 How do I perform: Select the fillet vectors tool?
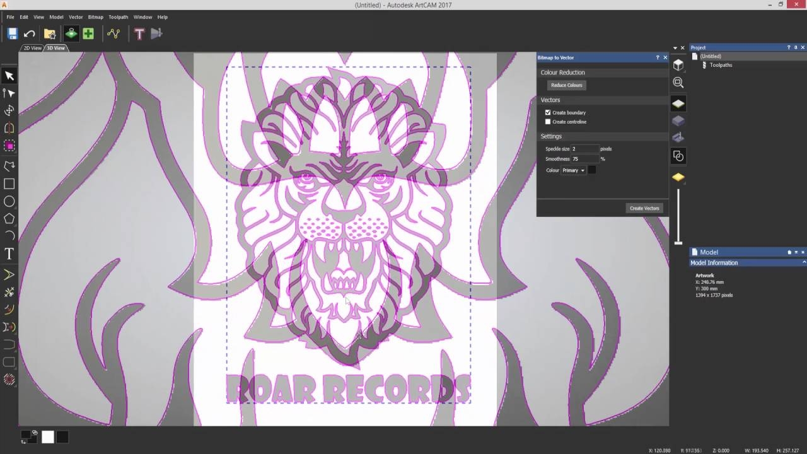[x=9, y=309]
